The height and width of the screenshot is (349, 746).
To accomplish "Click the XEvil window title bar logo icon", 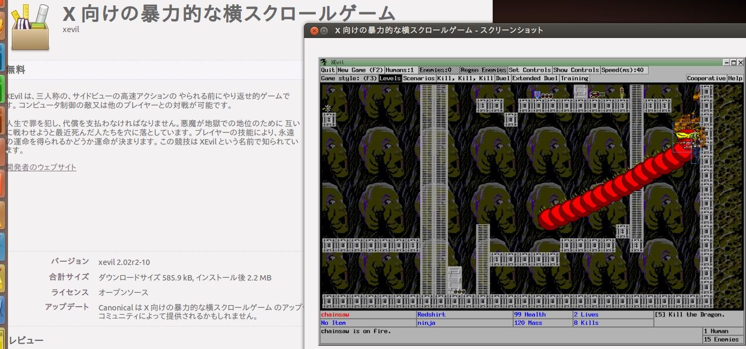I will click(x=324, y=62).
